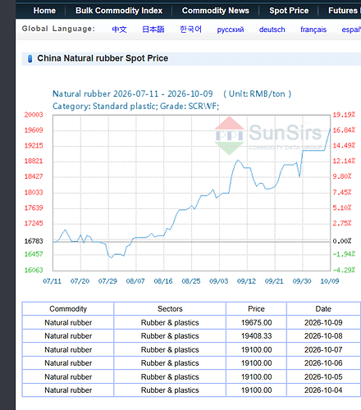Click the 0.00% right axis label
This screenshot has width=361, height=410.
pyautogui.click(x=342, y=241)
